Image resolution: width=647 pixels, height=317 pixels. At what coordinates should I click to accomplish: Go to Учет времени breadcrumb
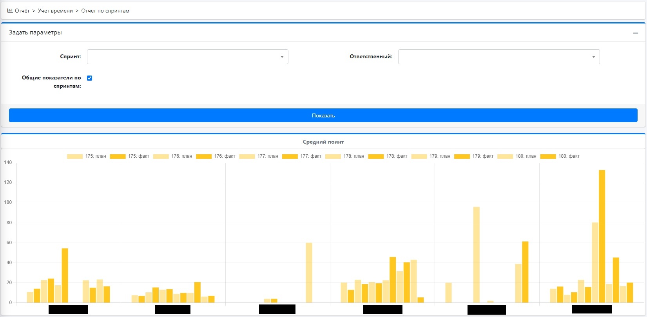(55, 11)
